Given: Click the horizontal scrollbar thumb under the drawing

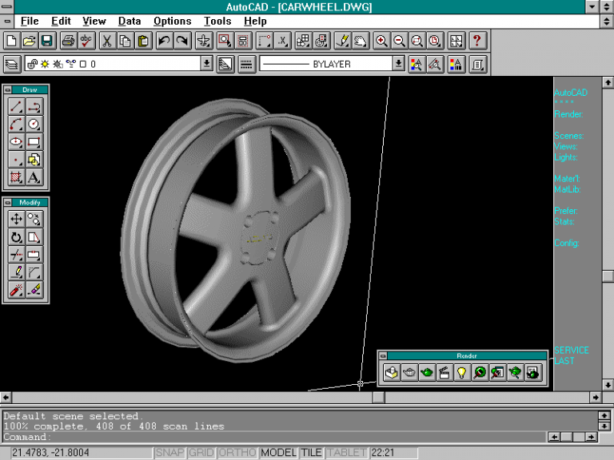Looking at the screenshot, I should (378, 398).
